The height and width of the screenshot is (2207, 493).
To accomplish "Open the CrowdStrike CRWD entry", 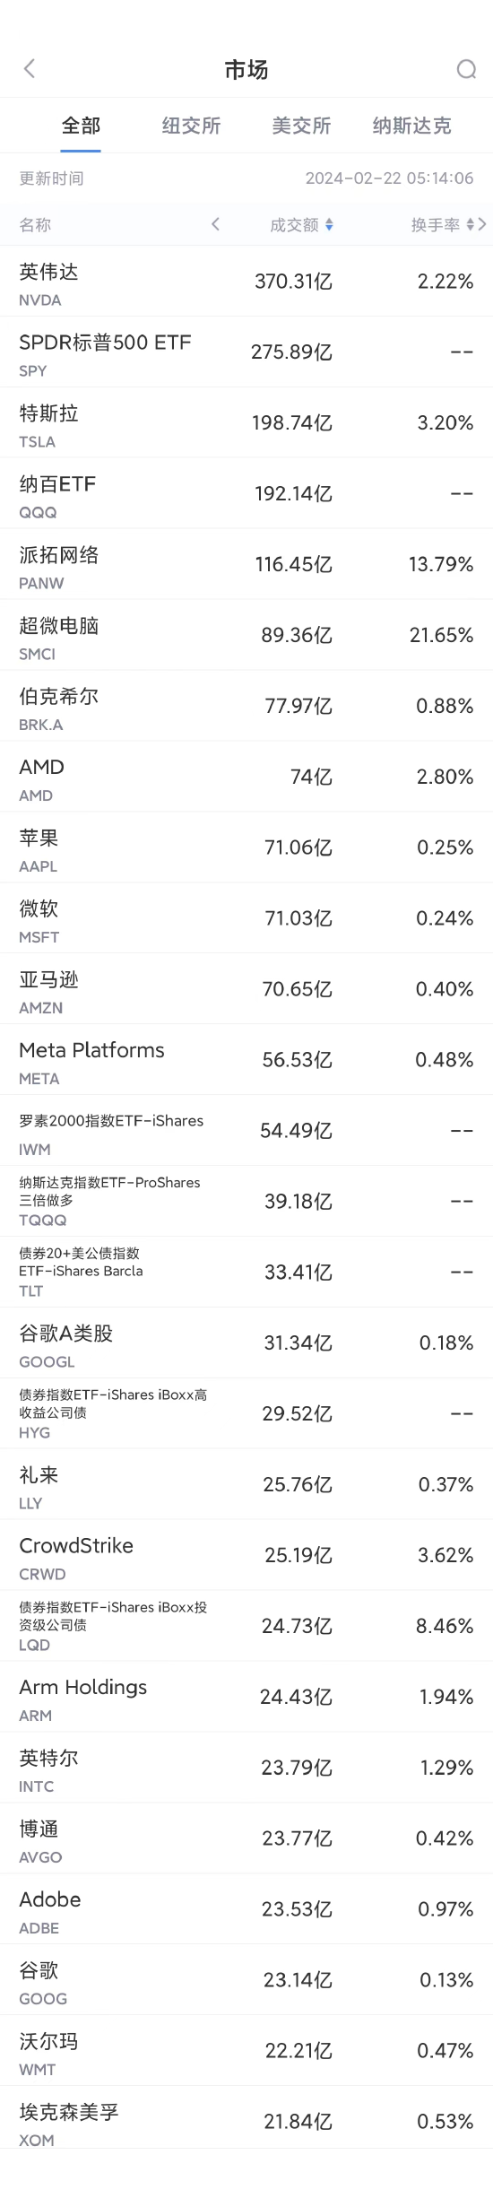I will (246, 1557).
